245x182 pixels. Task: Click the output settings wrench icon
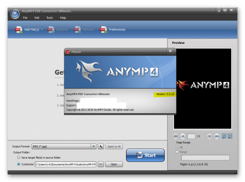pos(101,146)
